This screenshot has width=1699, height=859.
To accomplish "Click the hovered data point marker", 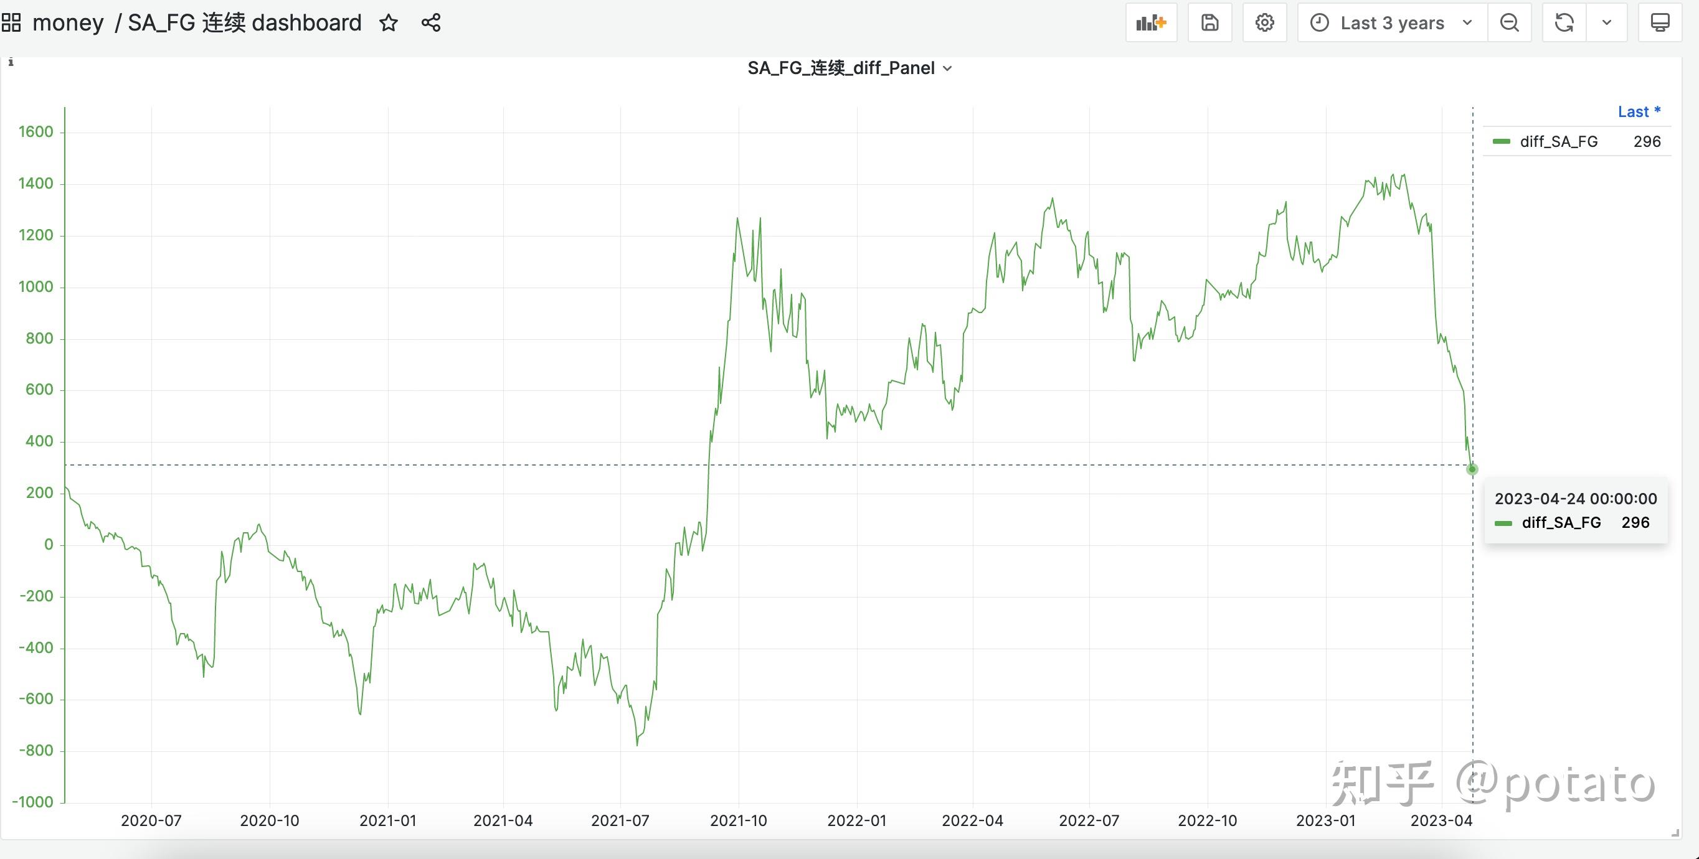I will pyautogui.click(x=1472, y=469).
